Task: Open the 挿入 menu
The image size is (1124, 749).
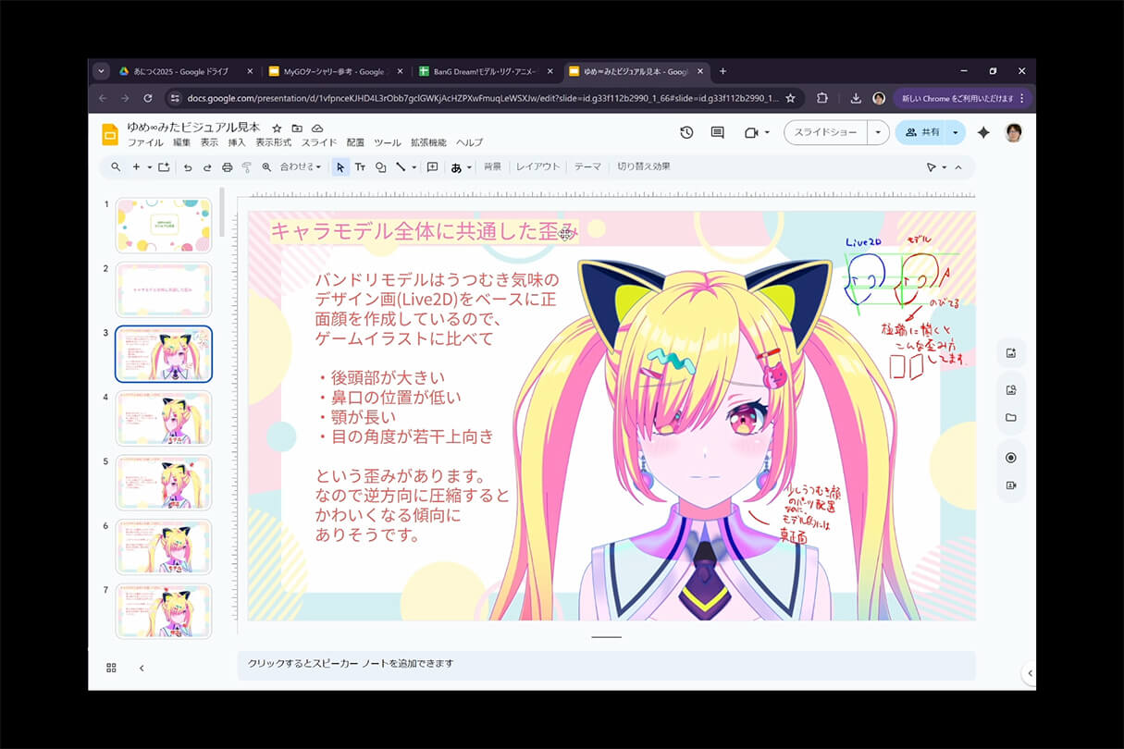Action: [237, 143]
